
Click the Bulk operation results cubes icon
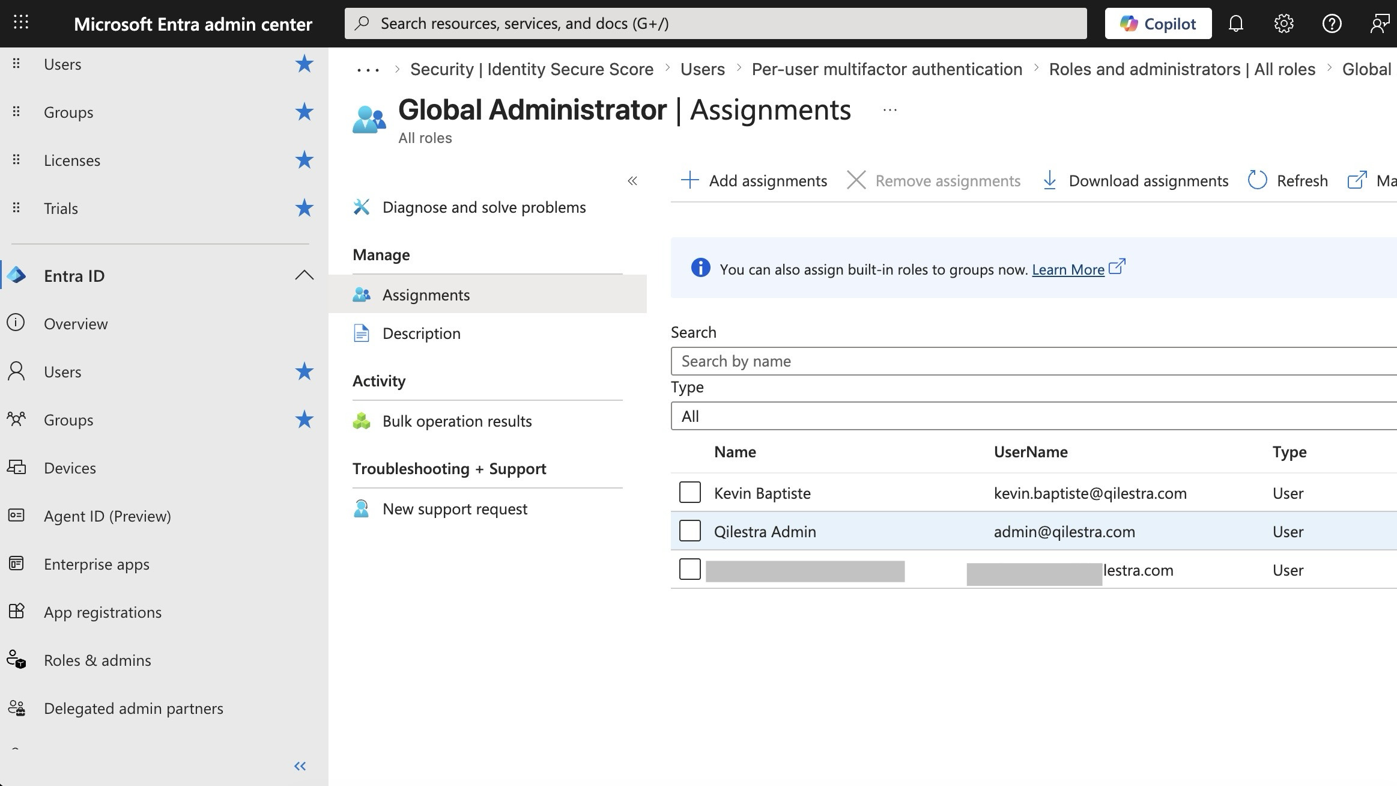pos(362,421)
